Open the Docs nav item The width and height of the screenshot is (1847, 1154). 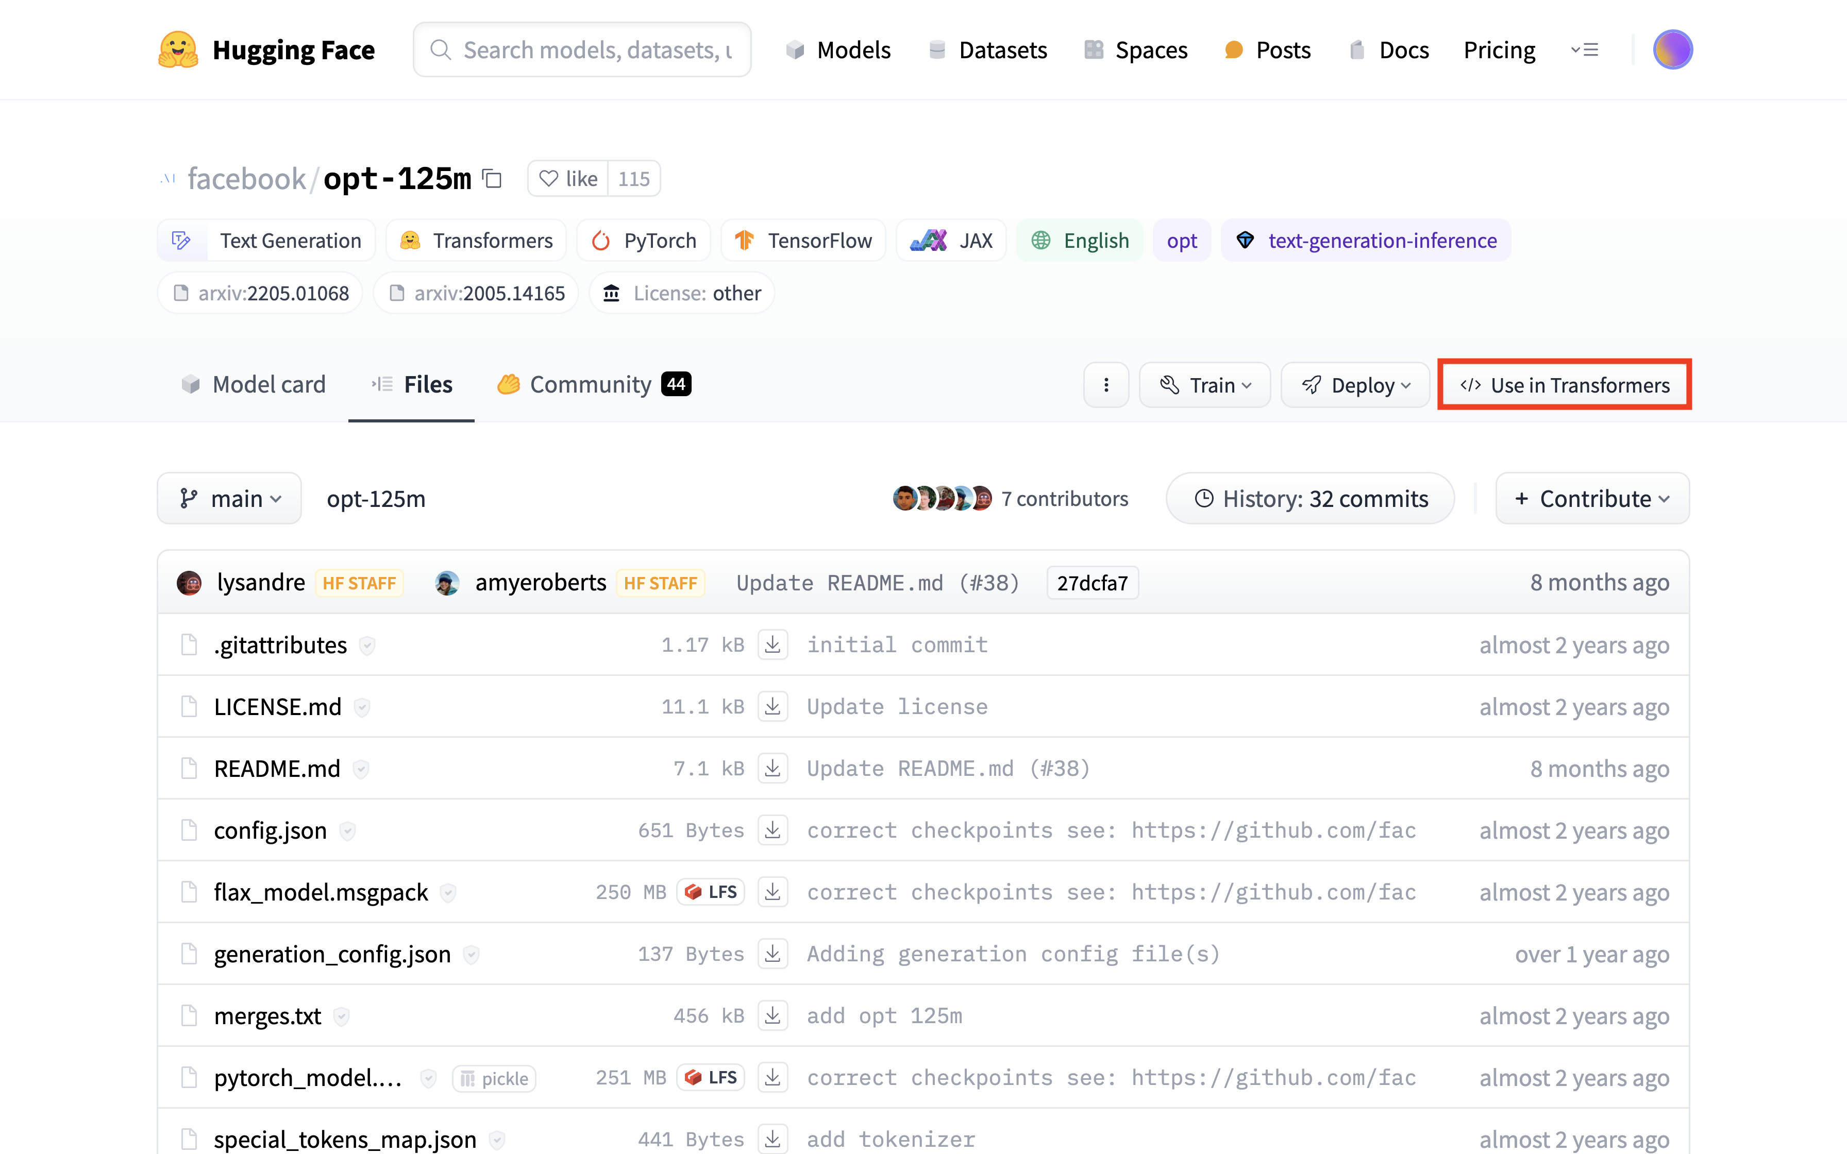pos(1389,49)
